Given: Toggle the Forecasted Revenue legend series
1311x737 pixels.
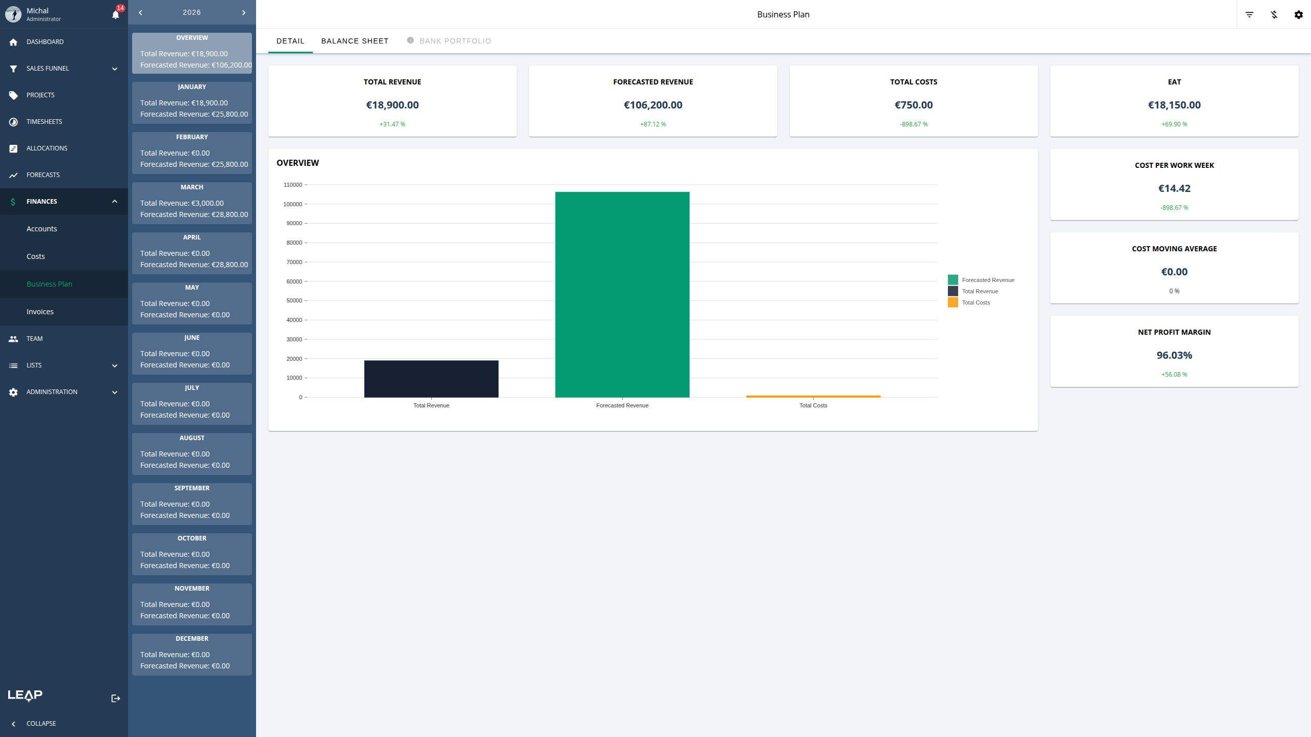Looking at the screenshot, I should [x=987, y=280].
